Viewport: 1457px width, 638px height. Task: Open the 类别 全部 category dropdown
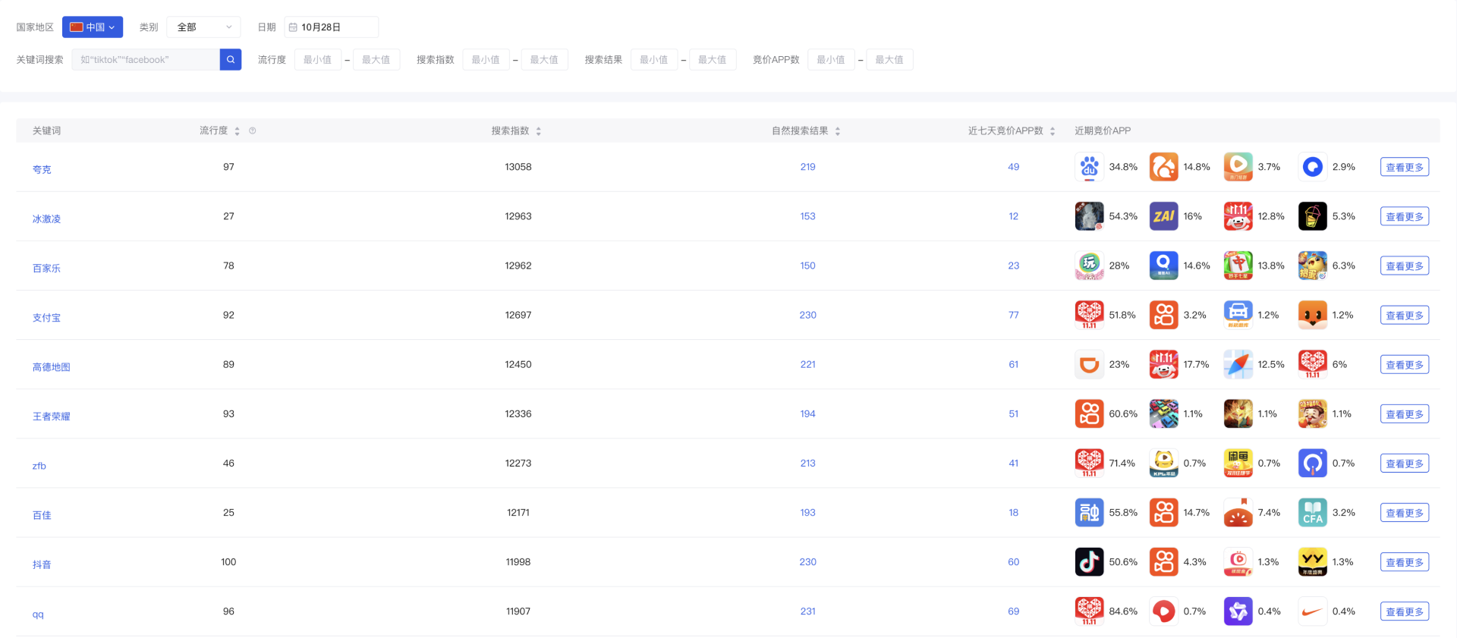coord(203,27)
